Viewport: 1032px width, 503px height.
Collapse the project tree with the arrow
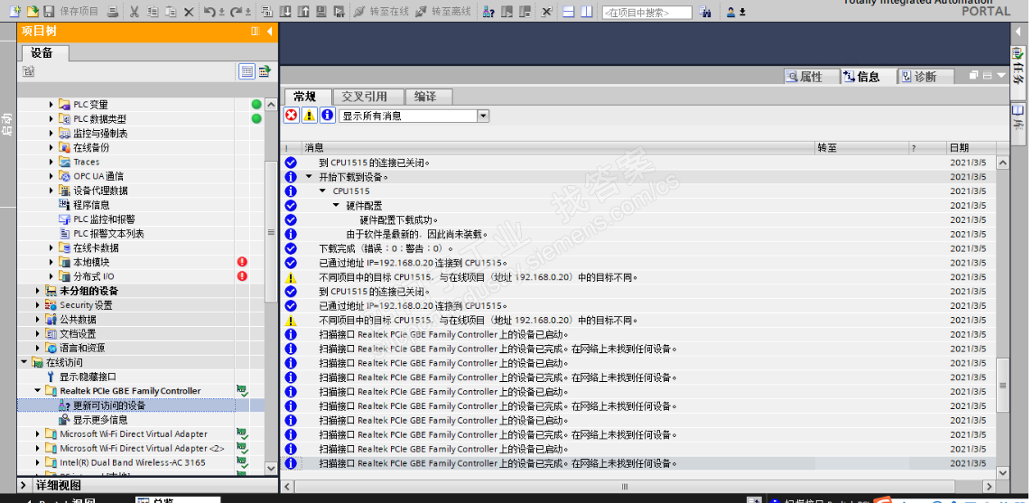click(x=270, y=31)
